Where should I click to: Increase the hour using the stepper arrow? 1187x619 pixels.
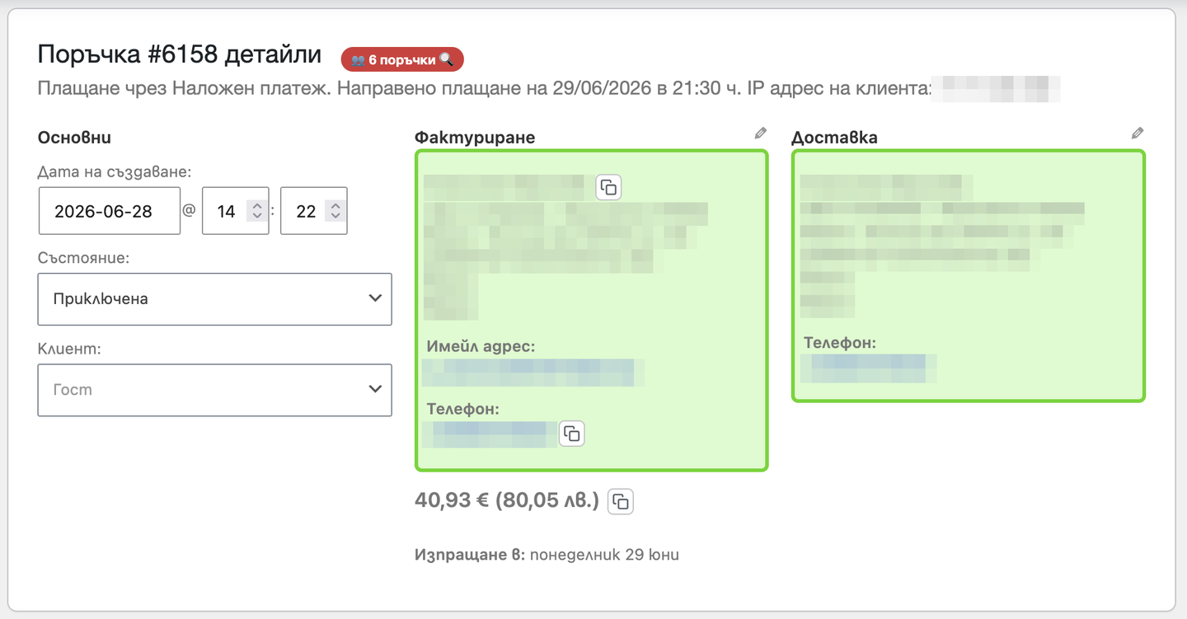point(257,206)
